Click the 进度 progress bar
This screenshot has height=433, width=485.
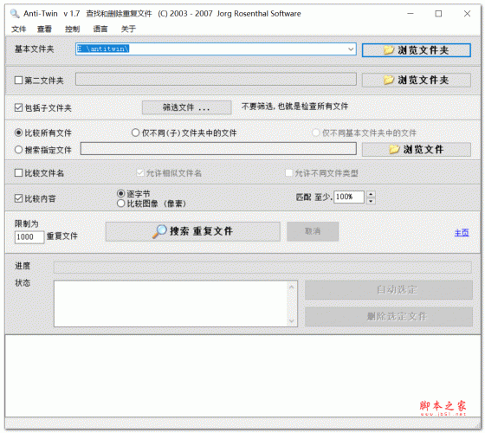262,268
